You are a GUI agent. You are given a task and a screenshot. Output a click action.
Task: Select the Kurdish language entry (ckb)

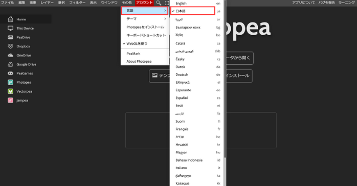click(197, 51)
